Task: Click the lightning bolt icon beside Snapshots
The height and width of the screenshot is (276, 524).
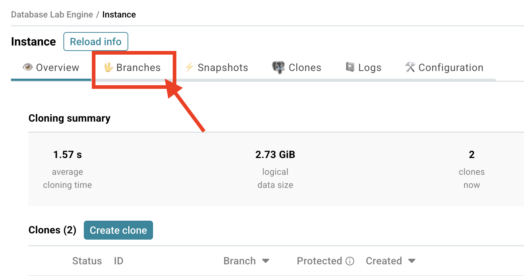Action: 189,68
